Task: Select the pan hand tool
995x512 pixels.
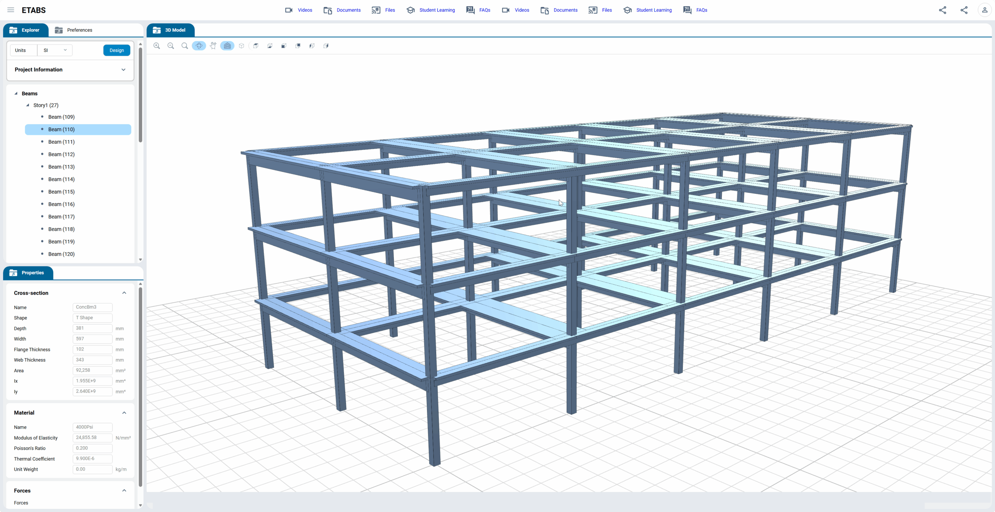Action: 213,46
